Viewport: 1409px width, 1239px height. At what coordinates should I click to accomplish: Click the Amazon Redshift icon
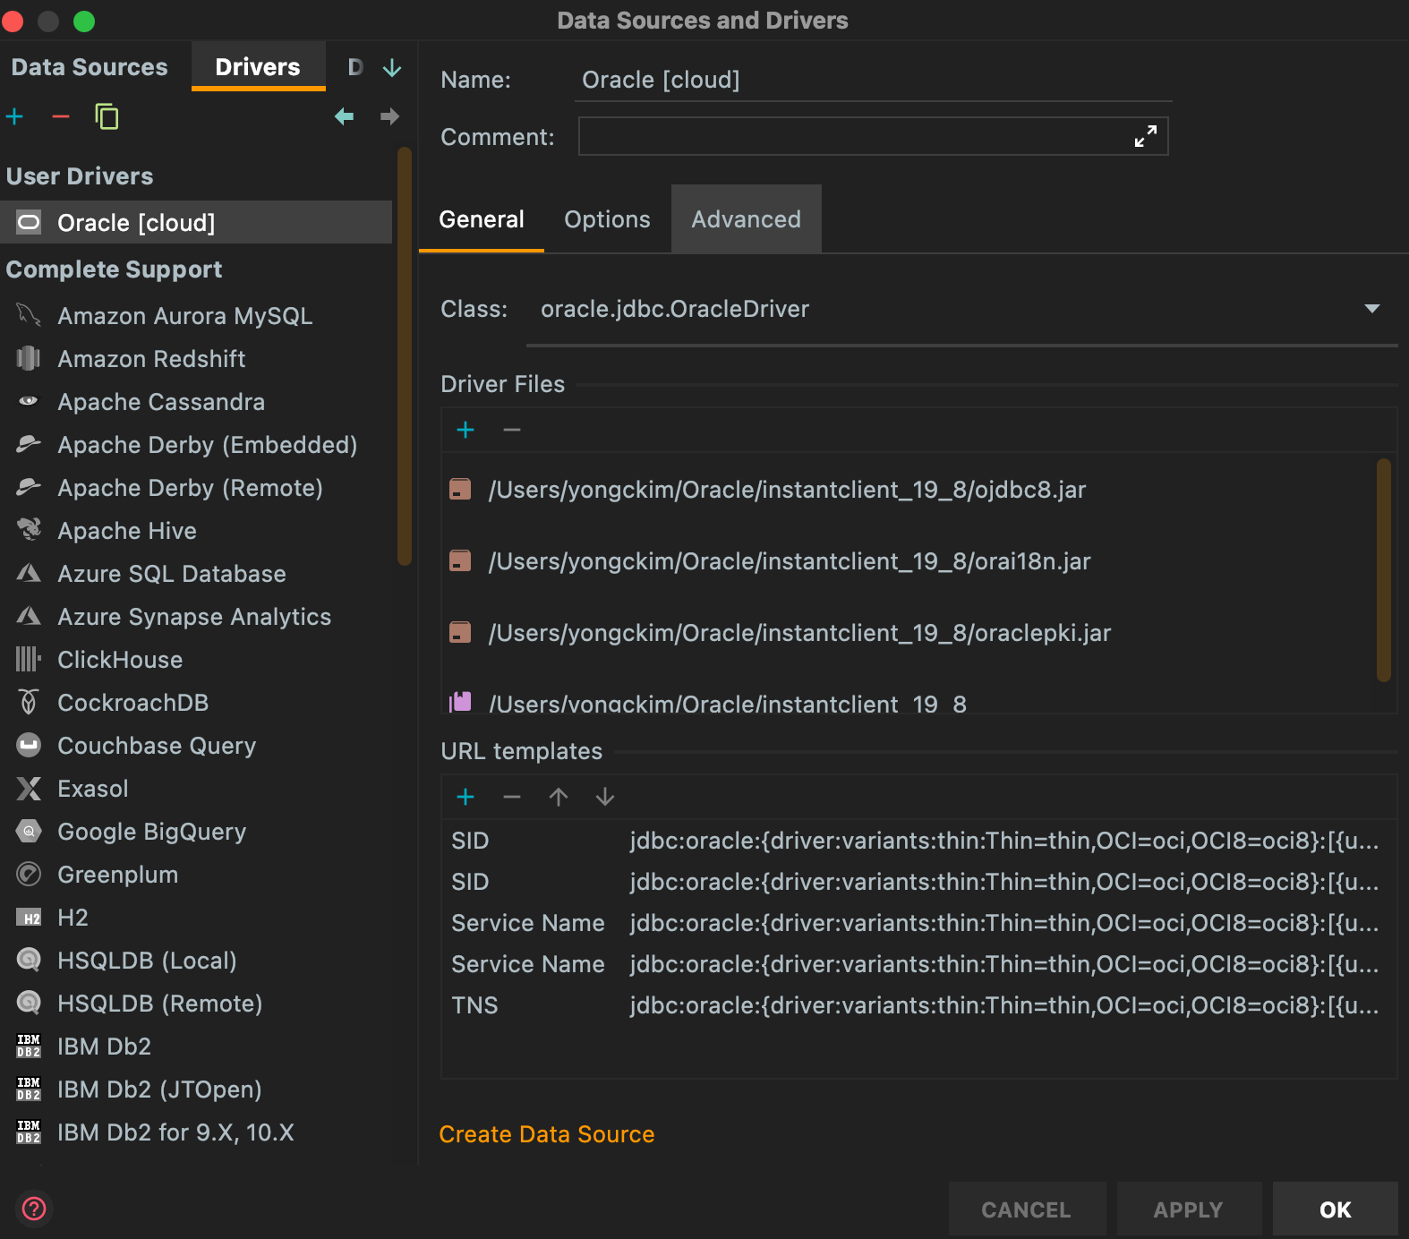point(29,358)
